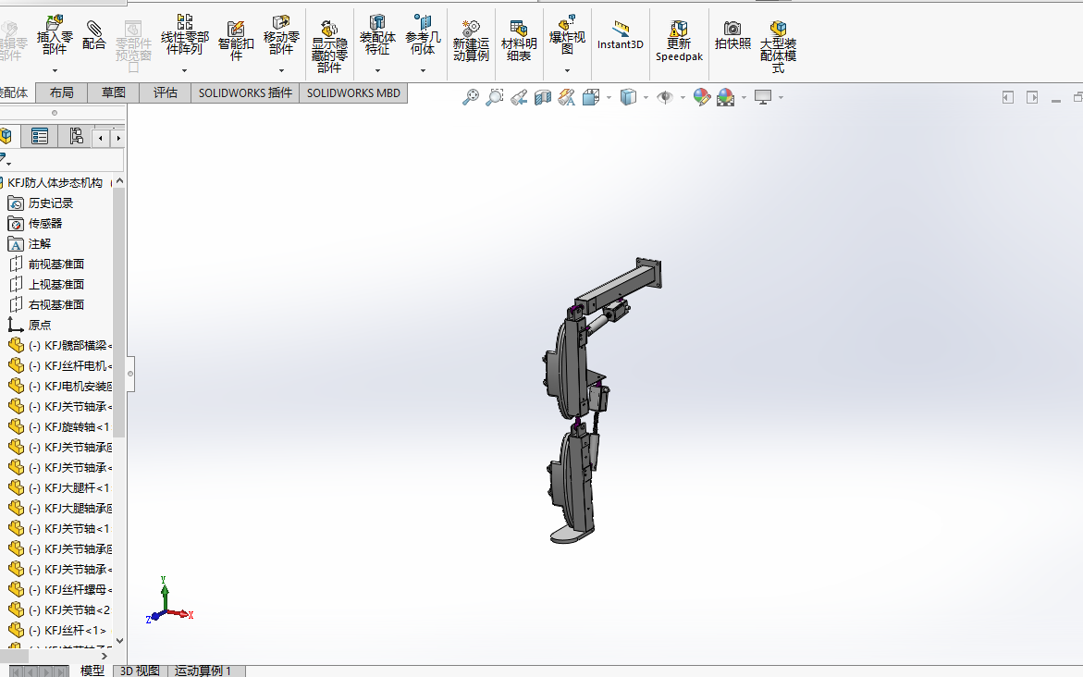Select the 配合 (Mate) tool

click(x=94, y=34)
